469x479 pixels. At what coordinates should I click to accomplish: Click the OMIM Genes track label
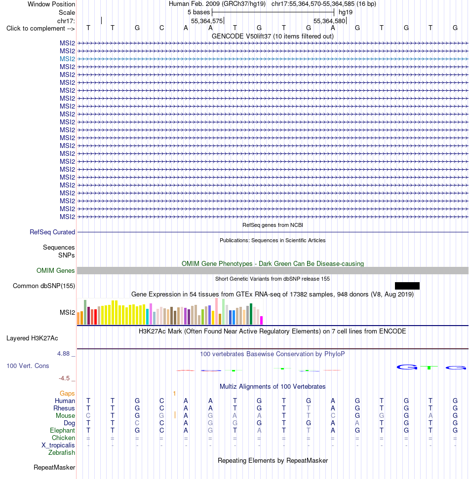[x=56, y=271]
